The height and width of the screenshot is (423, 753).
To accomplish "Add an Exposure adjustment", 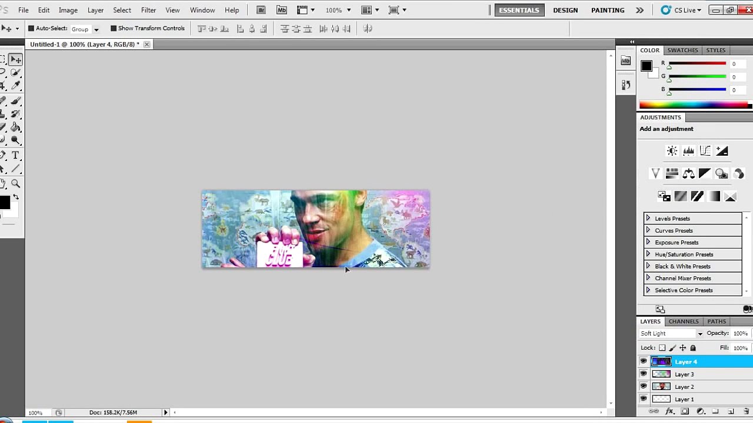I will coord(722,151).
